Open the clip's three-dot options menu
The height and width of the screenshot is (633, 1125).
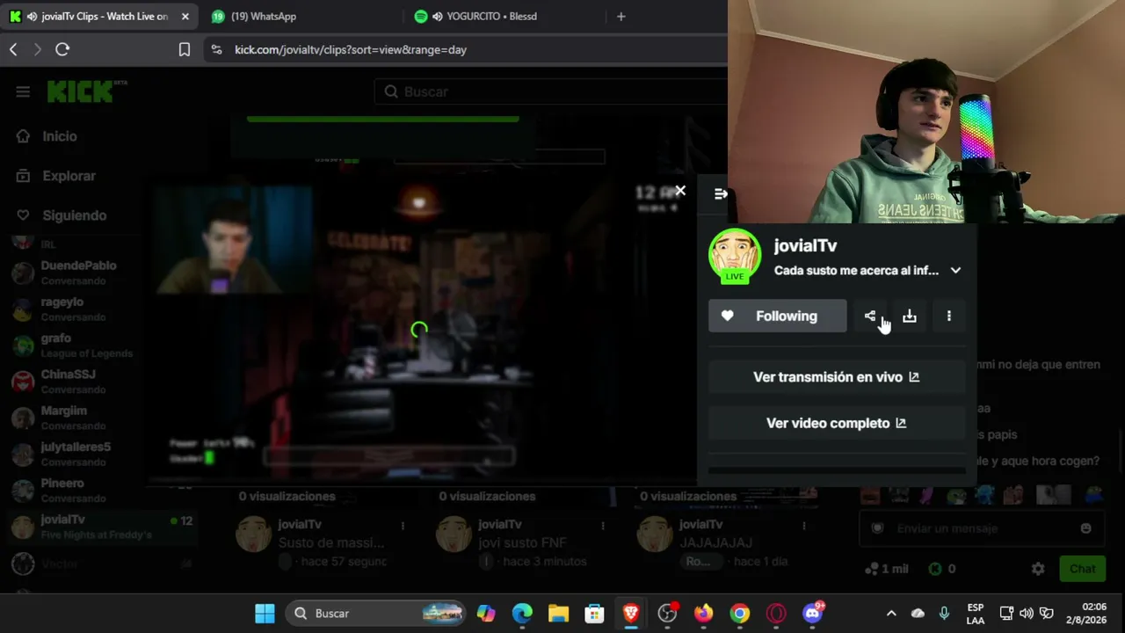pyautogui.click(x=949, y=316)
